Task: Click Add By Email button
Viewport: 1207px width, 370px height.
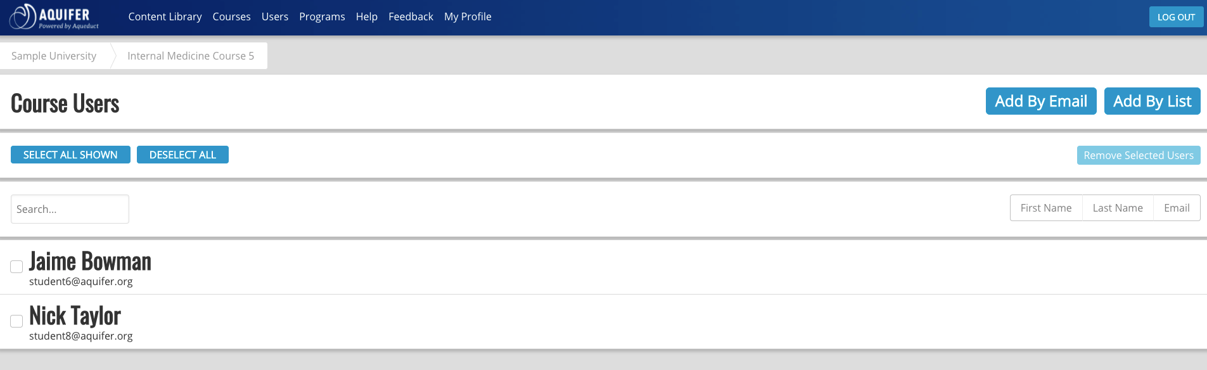Action: (1041, 101)
